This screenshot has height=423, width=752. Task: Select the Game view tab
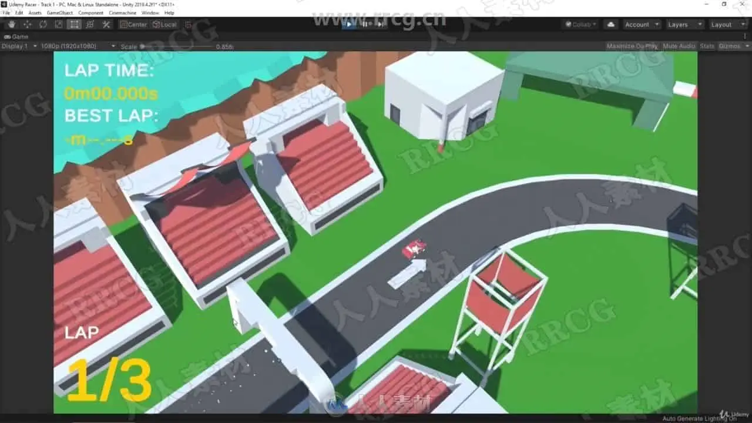click(x=16, y=36)
